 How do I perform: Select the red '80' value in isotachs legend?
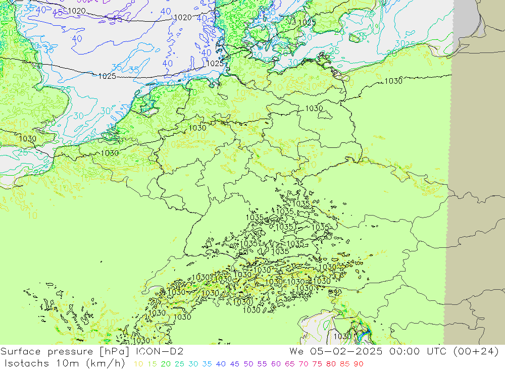coord(331,364)
